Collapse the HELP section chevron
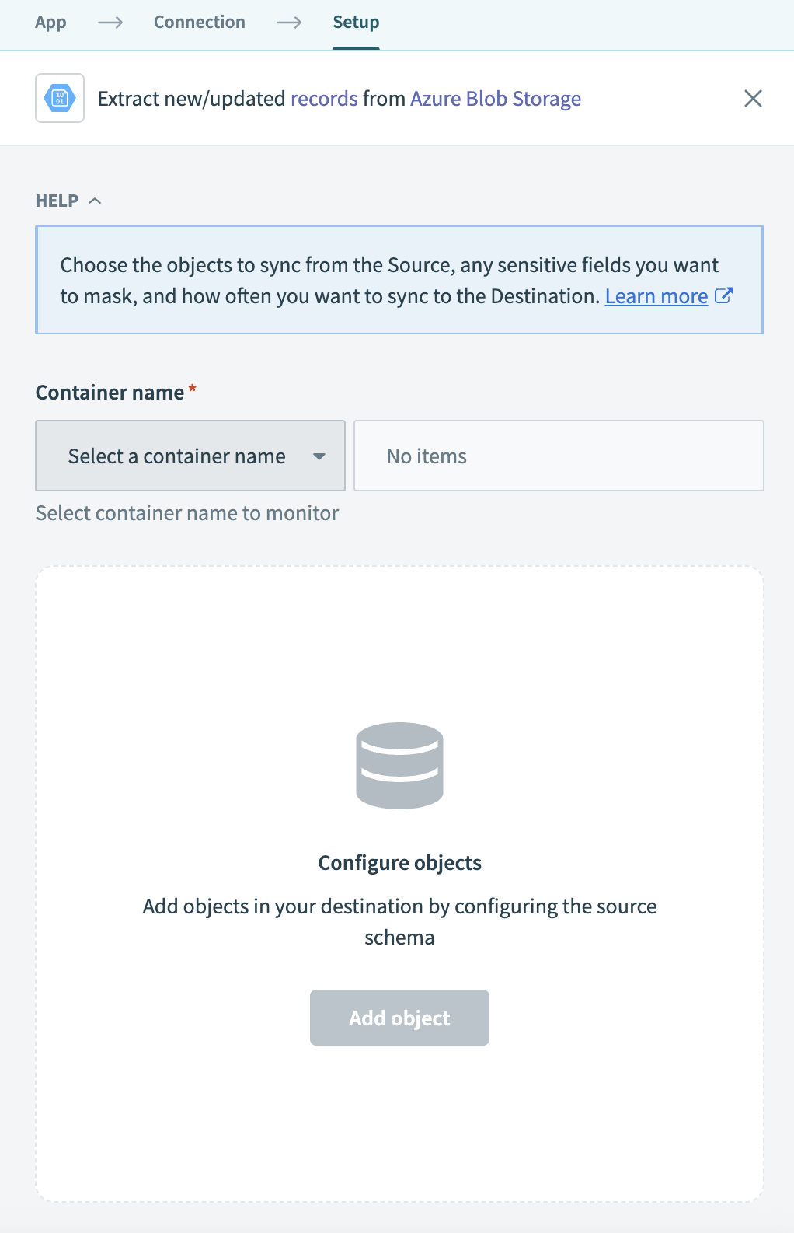 tap(96, 201)
